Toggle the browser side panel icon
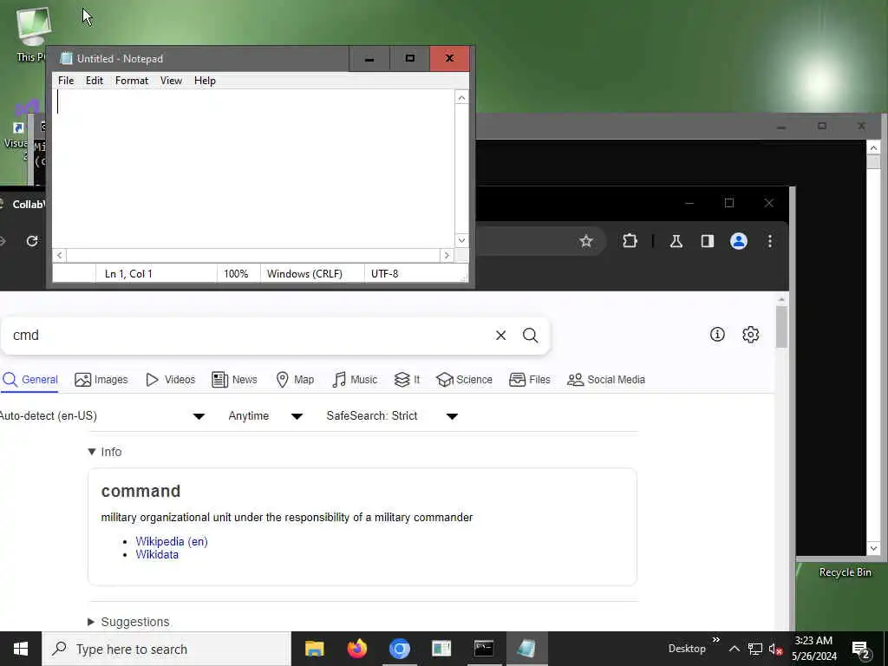 click(x=708, y=241)
